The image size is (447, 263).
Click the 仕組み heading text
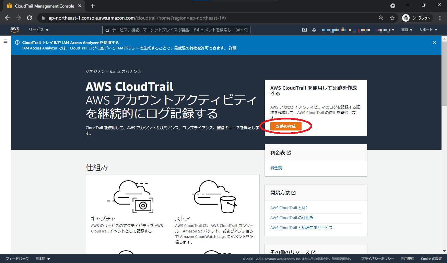pos(97,168)
